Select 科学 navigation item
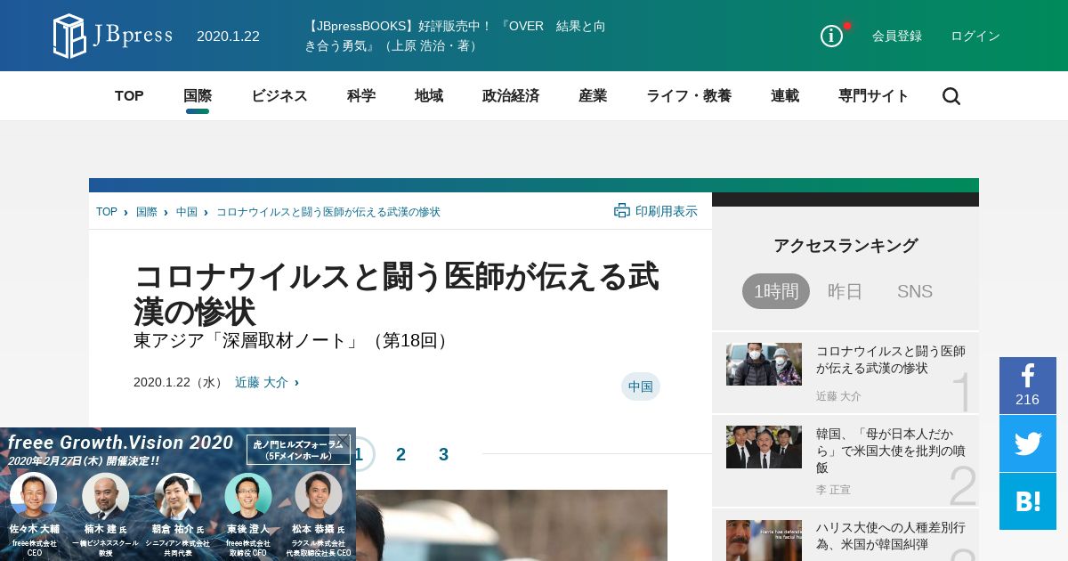This screenshot has width=1068, height=561. [361, 96]
